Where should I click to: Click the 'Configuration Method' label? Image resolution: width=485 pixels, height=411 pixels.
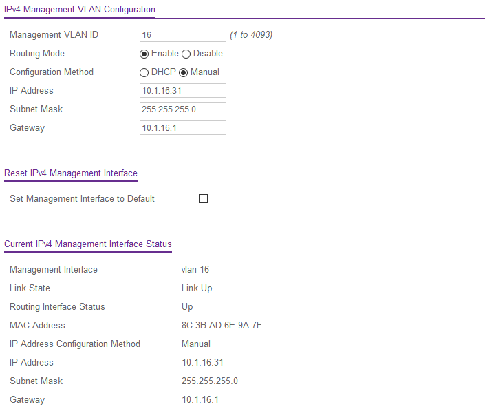52,72
